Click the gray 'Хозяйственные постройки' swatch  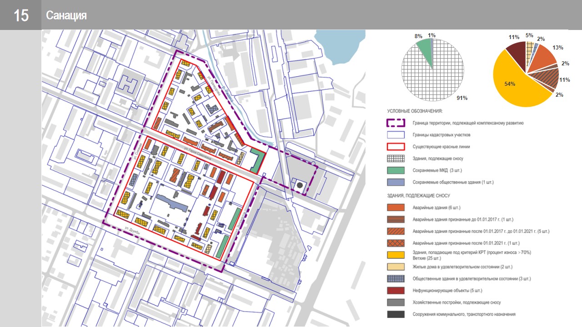coord(396,302)
